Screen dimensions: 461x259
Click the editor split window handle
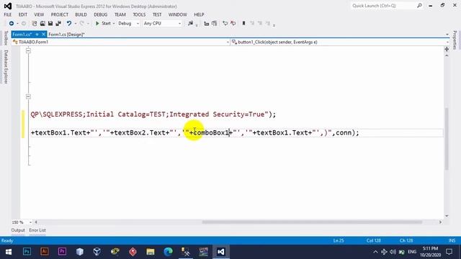point(447,49)
